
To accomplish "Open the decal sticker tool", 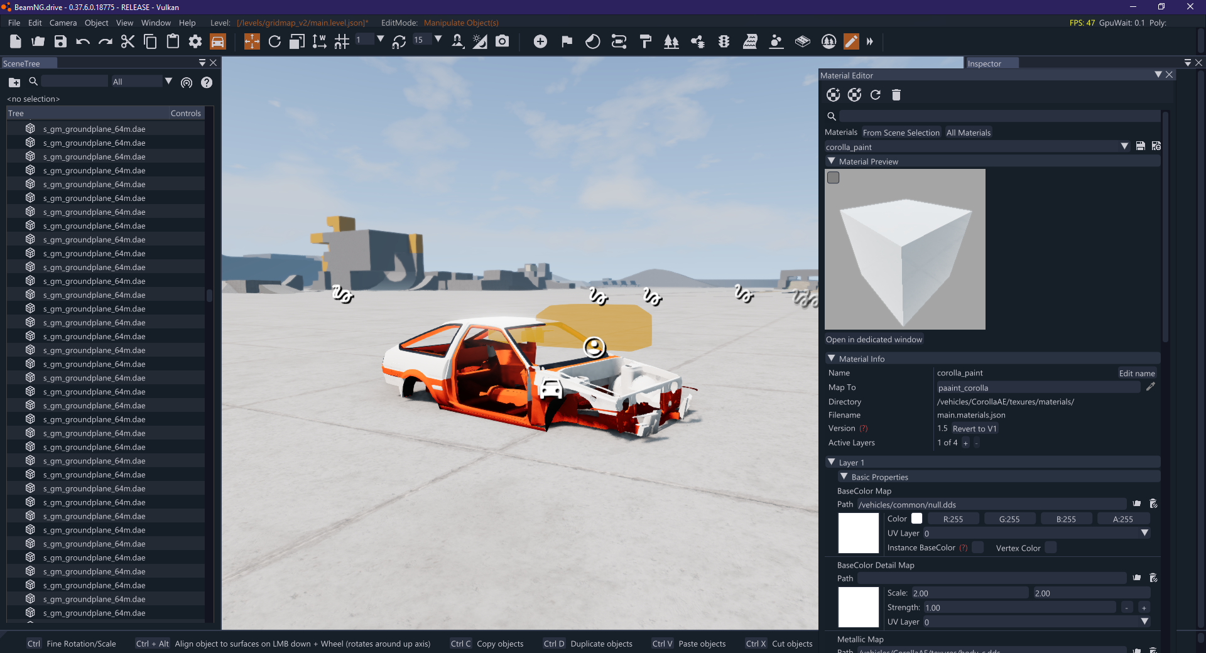I will tap(593, 41).
